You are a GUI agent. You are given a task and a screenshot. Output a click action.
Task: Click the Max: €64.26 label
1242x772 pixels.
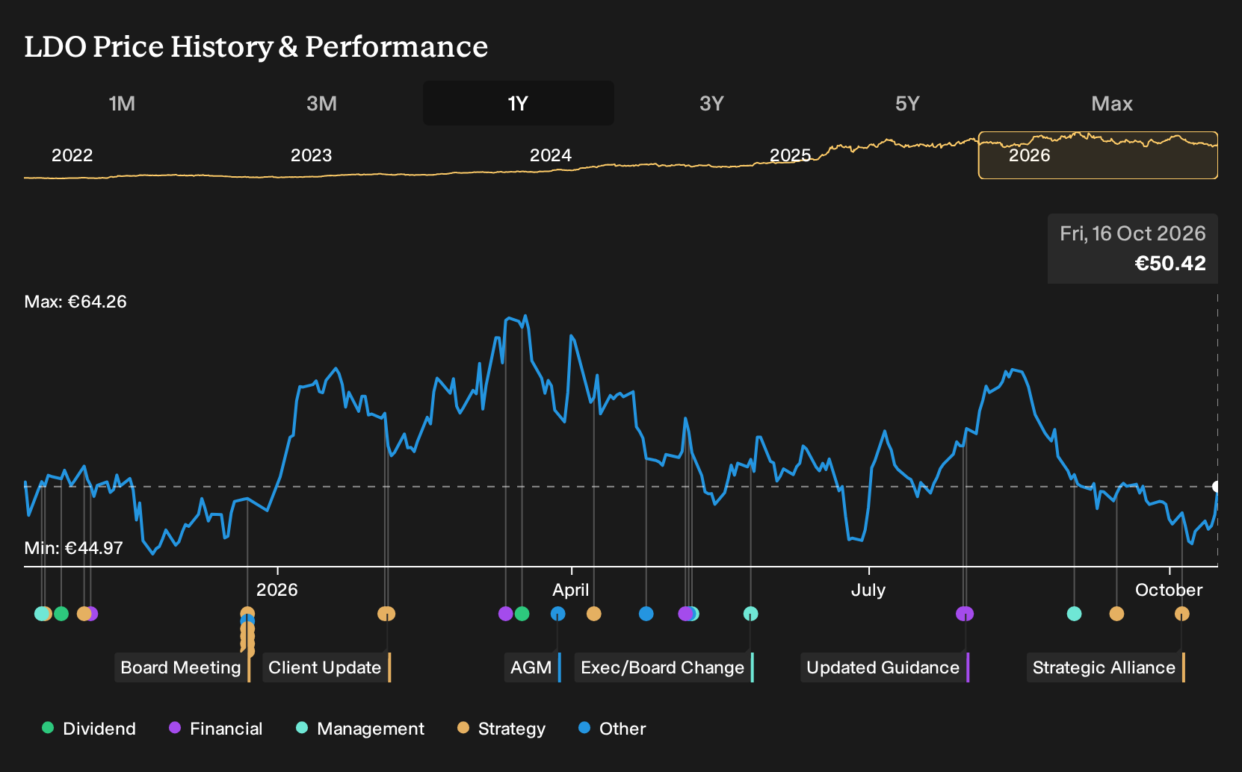click(75, 302)
